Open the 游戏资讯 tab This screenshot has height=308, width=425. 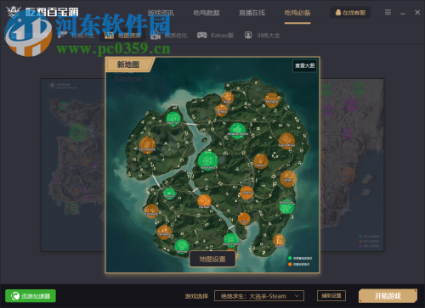pyautogui.click(x=161, y=13)
